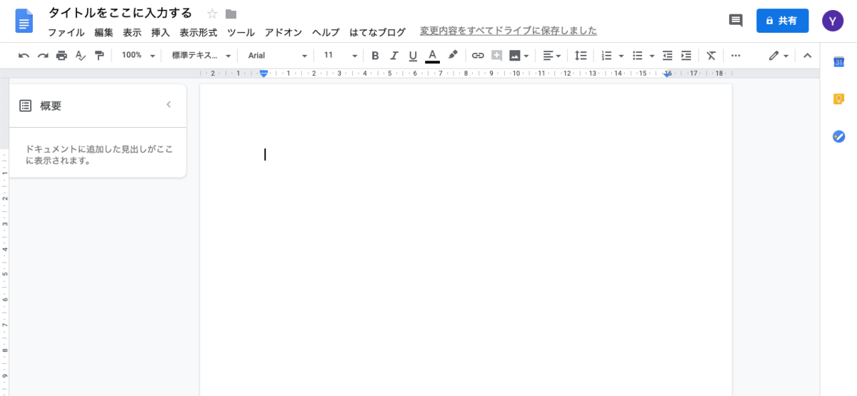Decrease indent
This screenshot has width=857, height=396.
point(668,56)
